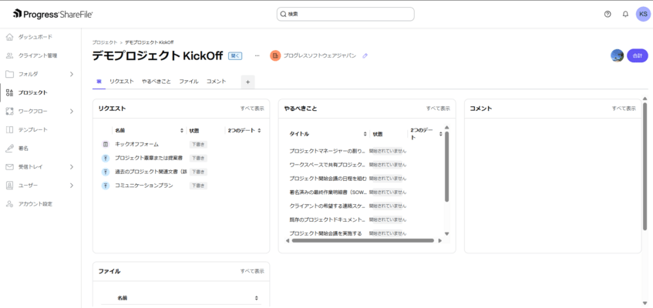The image size is (653, 308).
Task: Click the magnifier icon in search box
Action: click(283, 14)
